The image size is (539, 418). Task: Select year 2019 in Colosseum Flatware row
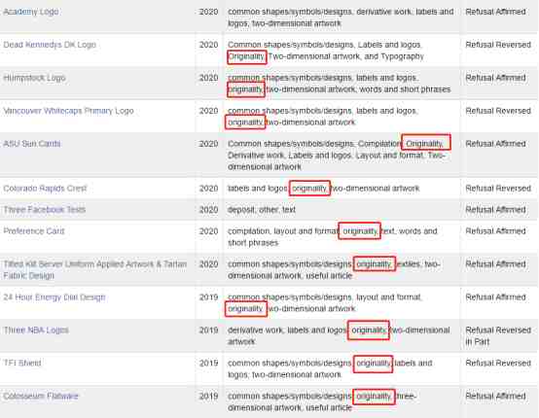pyautogui.click(x=208, y=396)
